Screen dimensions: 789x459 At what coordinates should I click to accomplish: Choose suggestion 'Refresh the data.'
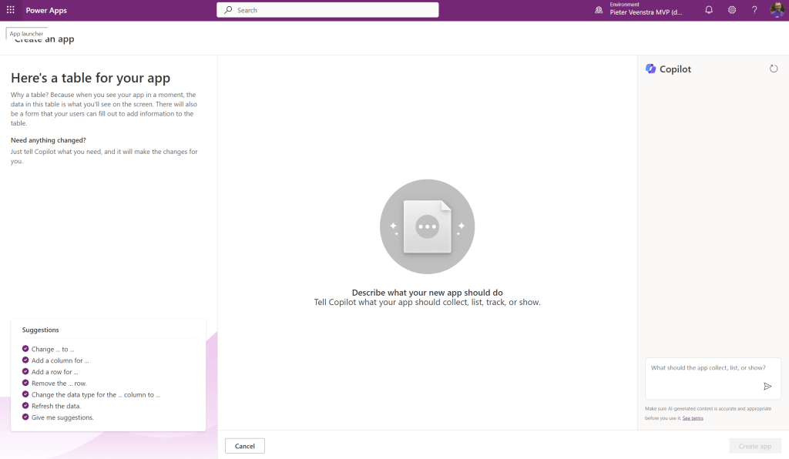[x=55, y=406]
